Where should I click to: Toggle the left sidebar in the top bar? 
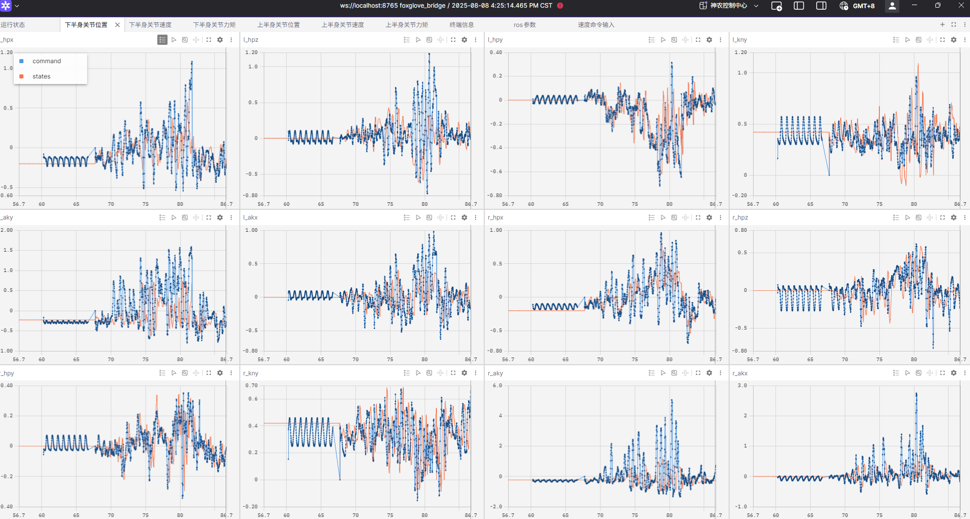coord(799,6)
